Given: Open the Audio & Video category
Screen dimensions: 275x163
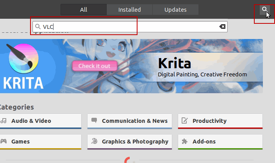Looking at the screenshot, I should click(41, 121).
